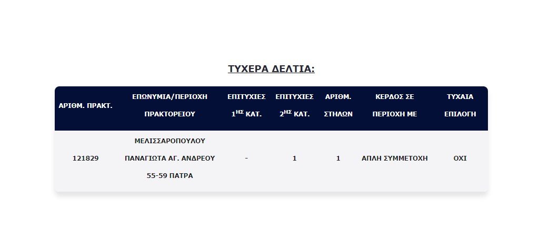This screenshot has width=539, height=238.
Task: Click the 55-59 ΠΑΤΡΑ address line
Action: (x=170, y=176)
